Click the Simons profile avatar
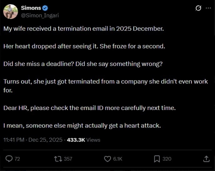 [x=10, y=12]
